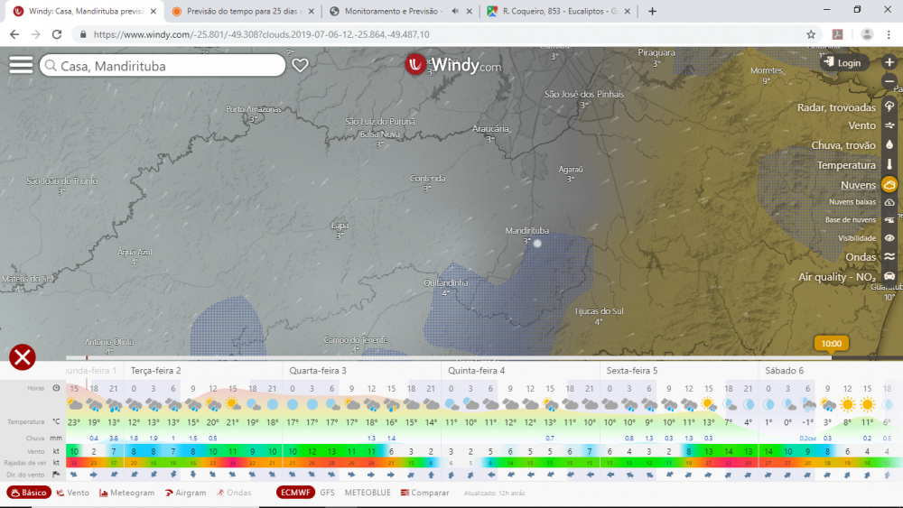Image resolution: width=903 pixels, height=508 pixels.
Task: Open the Airgram forecast tab
Action: (x=184, y=493)
